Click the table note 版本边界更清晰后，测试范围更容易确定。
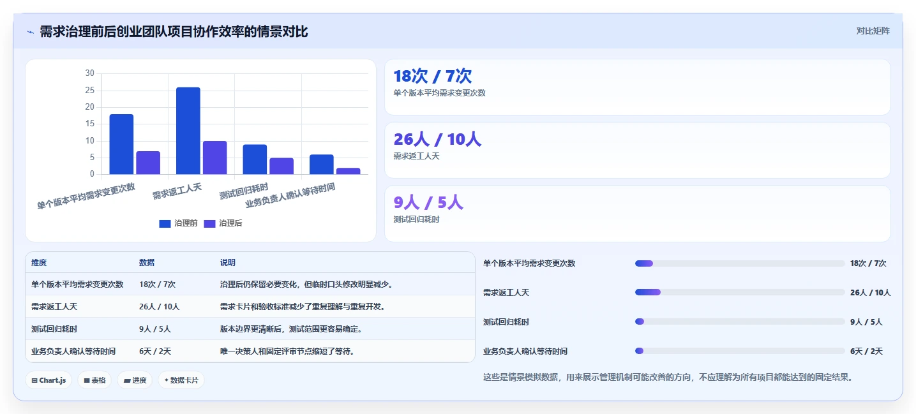The width and height of the screenshot is (916, 414). click(x=291, y=329)
